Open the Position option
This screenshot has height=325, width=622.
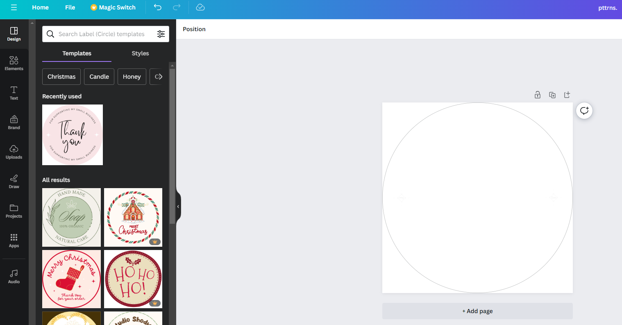pos(194,29)
